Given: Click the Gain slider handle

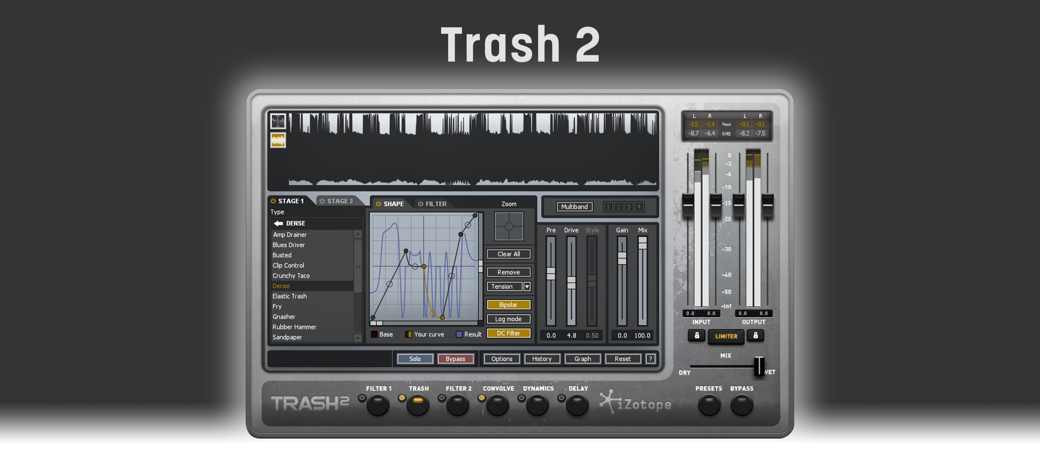Looking at the screenshot, I should click(x=622, y=258).
